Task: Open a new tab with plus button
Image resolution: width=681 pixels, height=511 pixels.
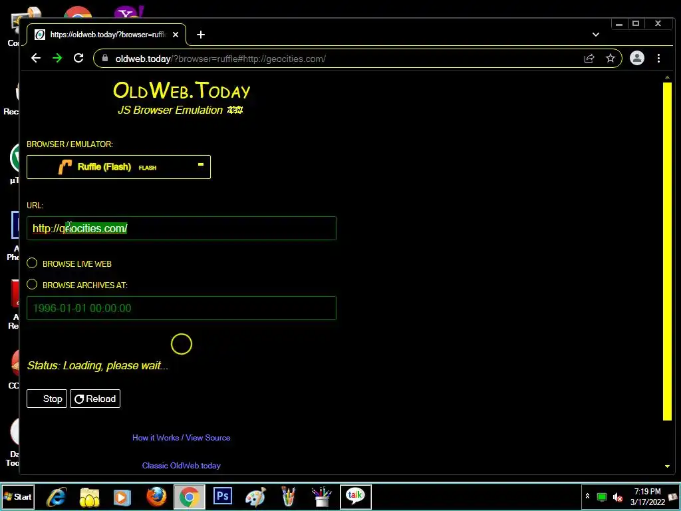Action: tap(201, 35)
